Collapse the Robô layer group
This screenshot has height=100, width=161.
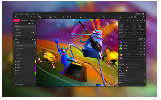click(14, 43)
